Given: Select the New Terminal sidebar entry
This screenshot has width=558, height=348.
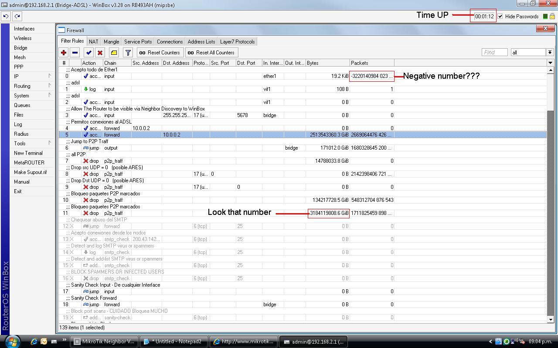Looking at the screenshot, I should [27, 153].
